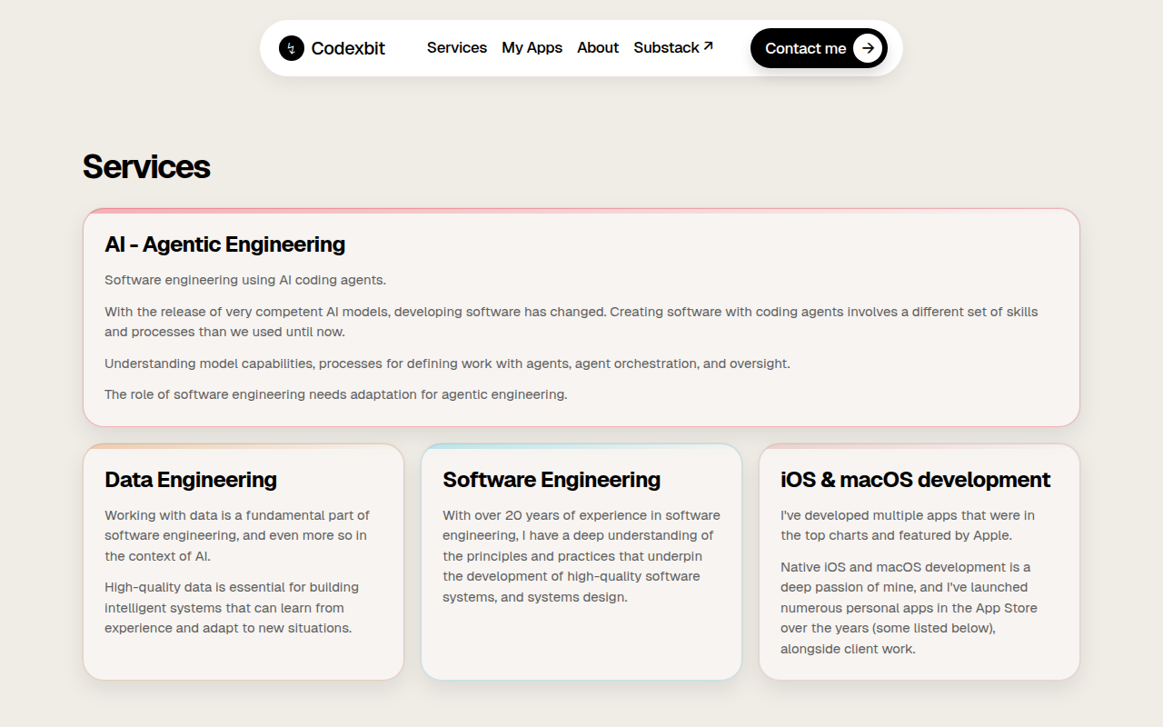
Task: Click the Contact me button
Action: 819,48
